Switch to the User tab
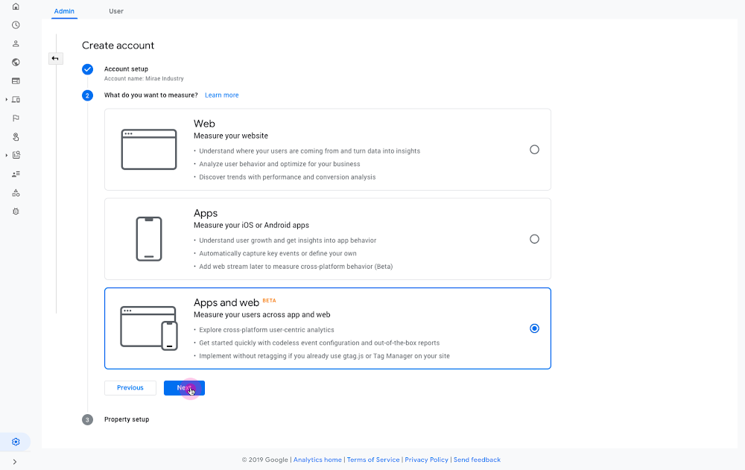 click(x=116, y=11)
